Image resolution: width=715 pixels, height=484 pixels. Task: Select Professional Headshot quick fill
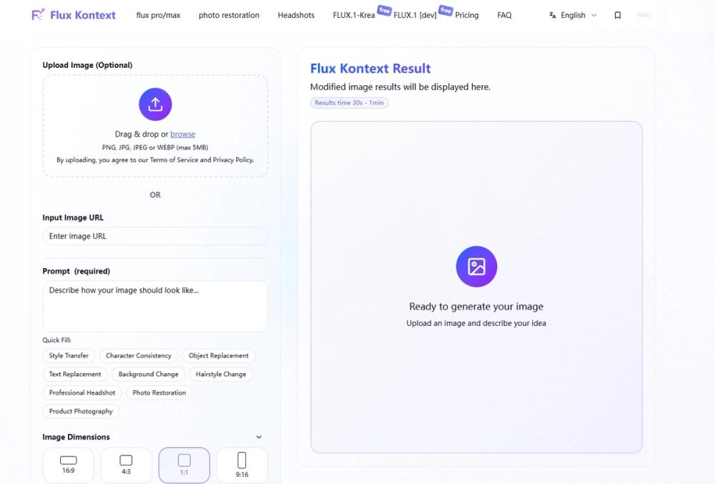pos(82,392)
